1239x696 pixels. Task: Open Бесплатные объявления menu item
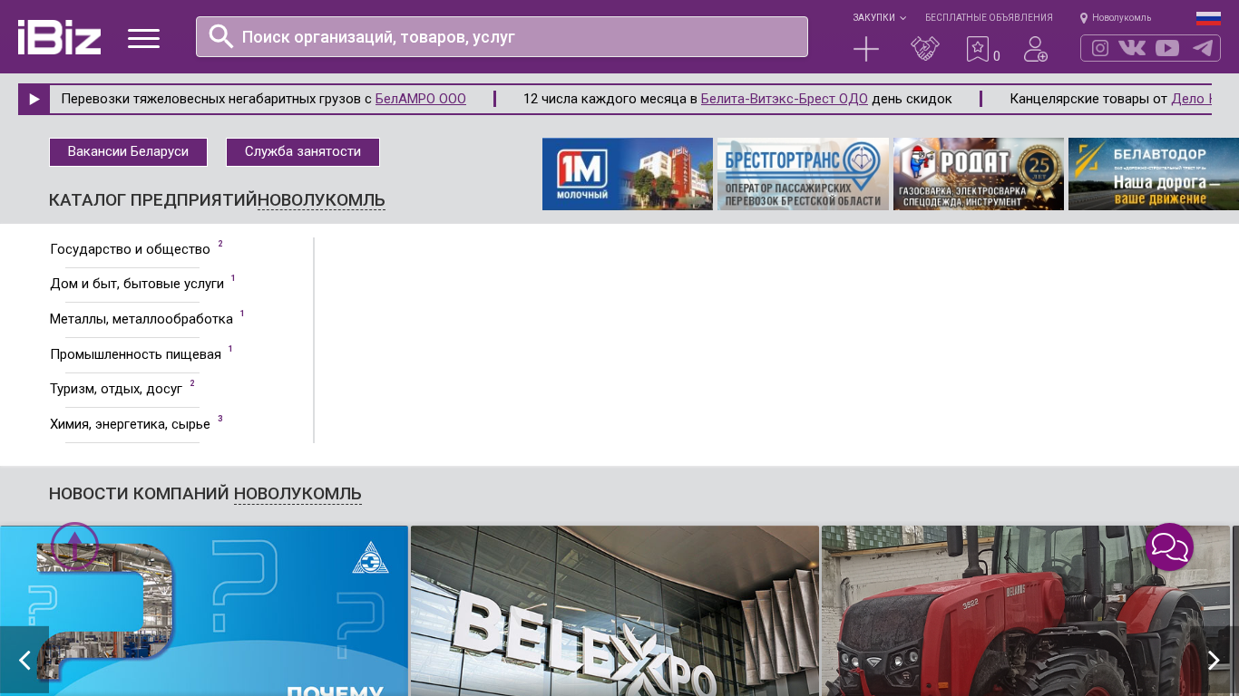[989, 17]
